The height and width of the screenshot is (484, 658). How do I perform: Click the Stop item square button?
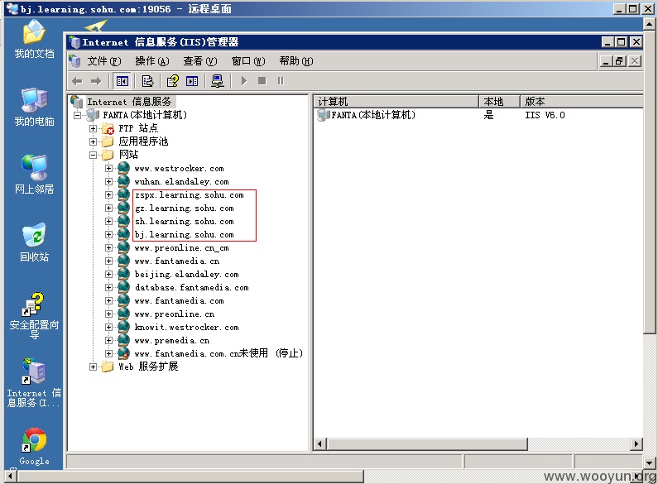(262, 81)
